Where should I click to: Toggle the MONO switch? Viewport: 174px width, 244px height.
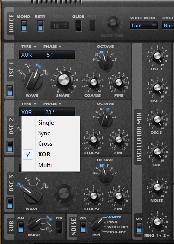tap(24, 26)
